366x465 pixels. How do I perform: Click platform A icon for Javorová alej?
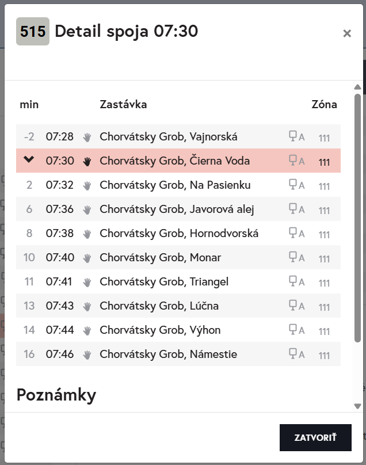click(x=296, y=209)
